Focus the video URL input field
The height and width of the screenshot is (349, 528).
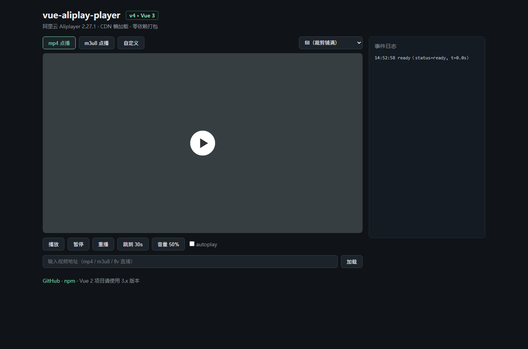click(x=190, y=262)
